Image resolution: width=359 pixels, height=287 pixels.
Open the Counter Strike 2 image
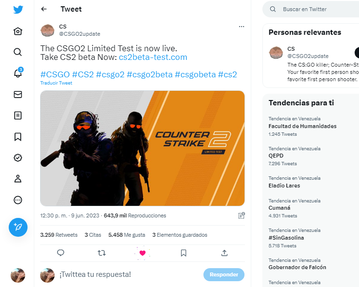tap(143, 148)
